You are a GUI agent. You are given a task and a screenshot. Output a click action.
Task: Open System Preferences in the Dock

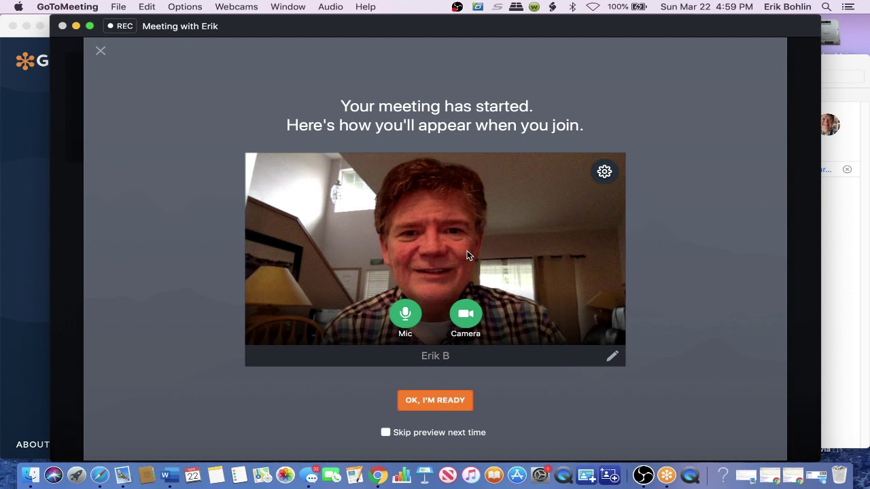(x=540, y=475)
